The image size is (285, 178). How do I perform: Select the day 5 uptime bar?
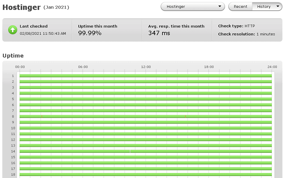(x=146, y=99)
